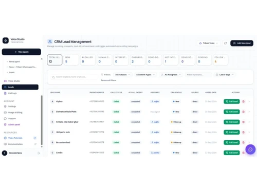Open Settings in the sidebar
Image resolution: width=257 pixels, height=192 pixels.
coord(12,106)
